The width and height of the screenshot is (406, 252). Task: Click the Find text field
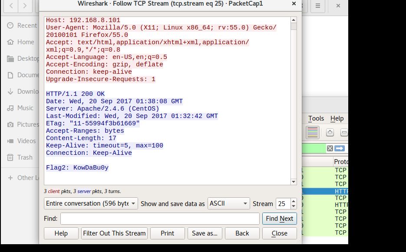click(x=160, y=219)
